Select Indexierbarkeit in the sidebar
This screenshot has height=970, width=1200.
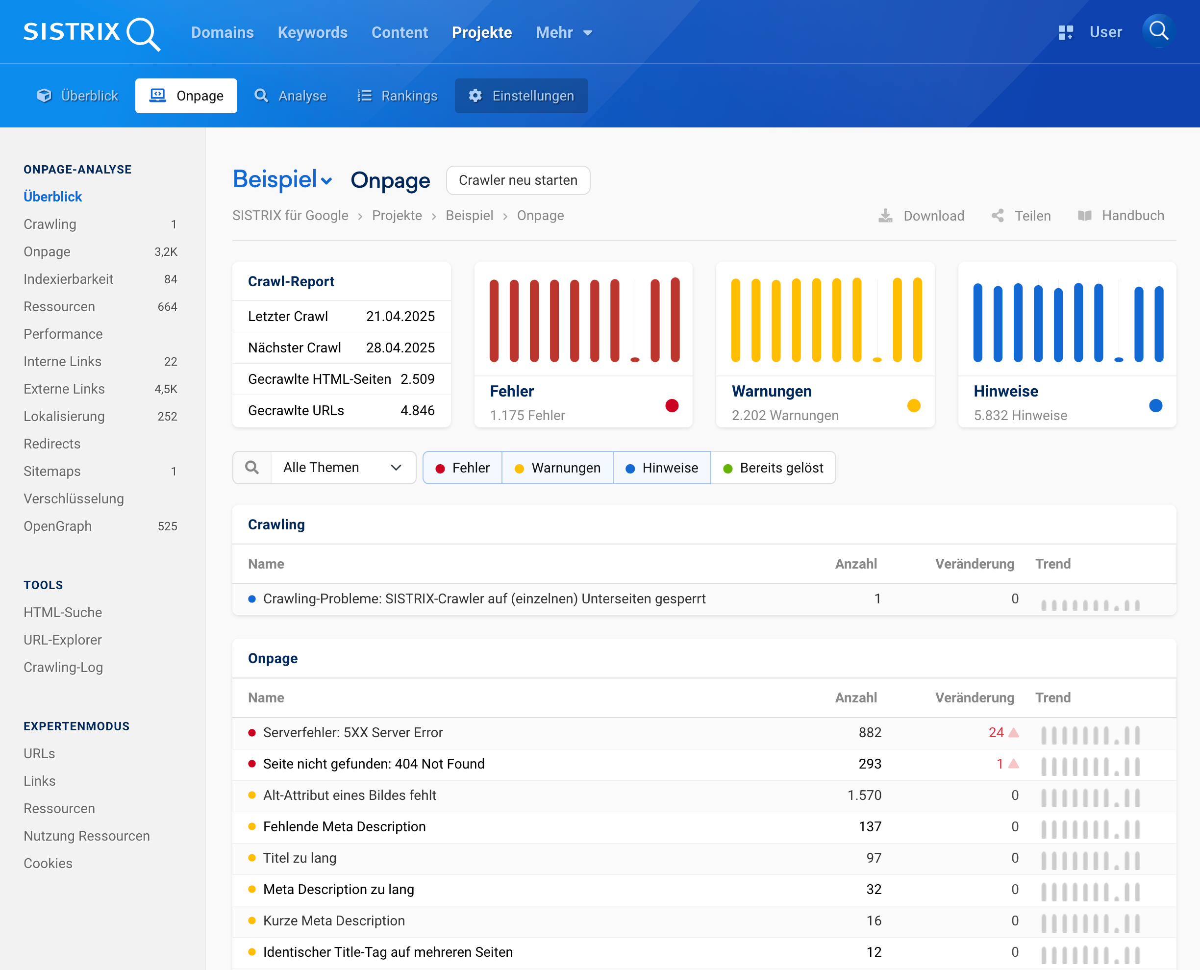tap(68, 279)
